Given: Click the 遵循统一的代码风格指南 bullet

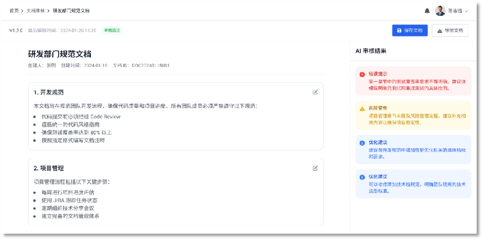Looking at the screenshot, I should (70, 125).
